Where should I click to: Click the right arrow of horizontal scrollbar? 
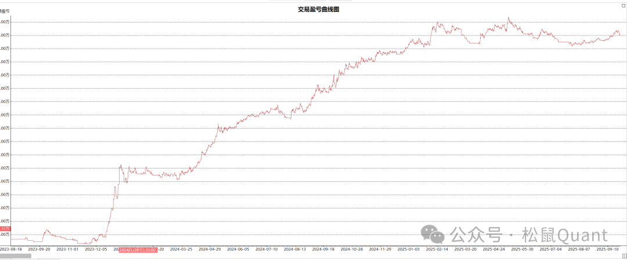[624, 255]
